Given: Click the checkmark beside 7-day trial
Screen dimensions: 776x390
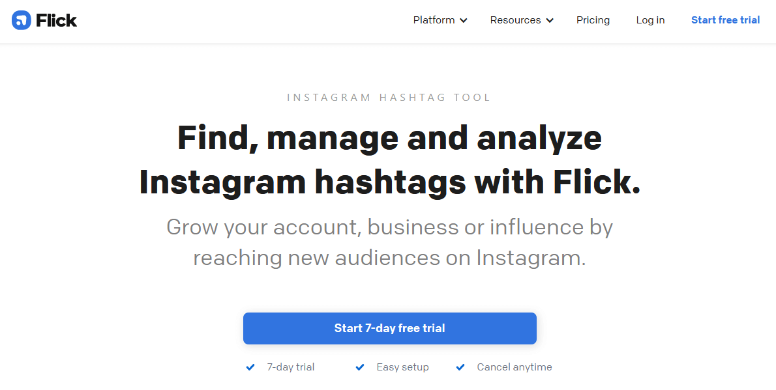Looking at the screenshot, I should point(250,367).
